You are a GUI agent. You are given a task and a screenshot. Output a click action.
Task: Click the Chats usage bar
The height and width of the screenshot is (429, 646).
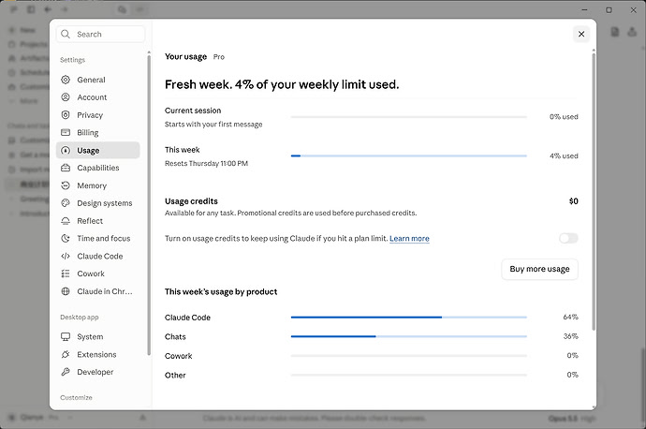(x=409, y=336)
